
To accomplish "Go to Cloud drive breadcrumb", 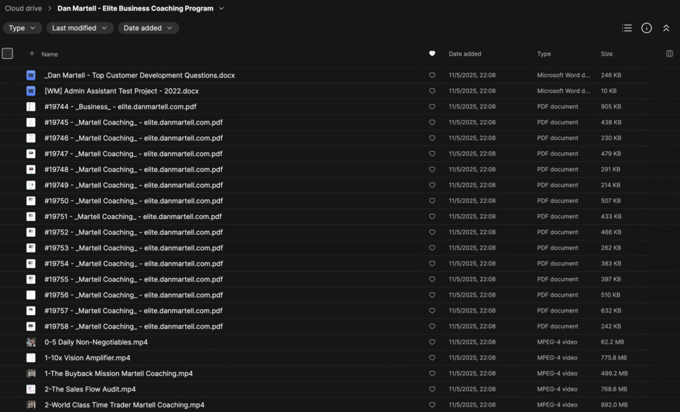I will pos(23,9).
